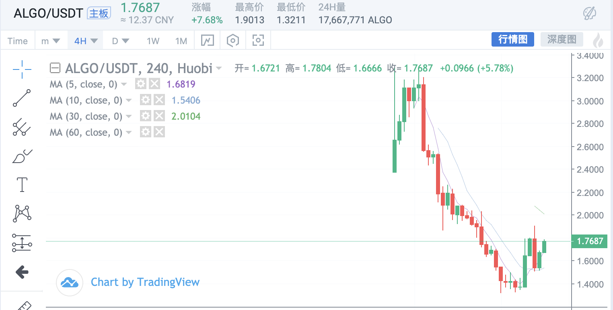
Task: Switch to the 深度图 depth chart tab
Action: (562, 39)
